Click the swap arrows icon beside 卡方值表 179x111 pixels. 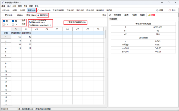pyautogui.click(x=110, y=15)
